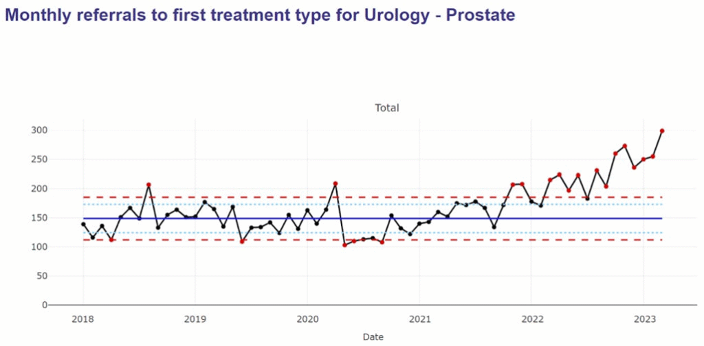
Task: Click the red peak data point in early 2020
Action: pyautogui.click(x=335, y=183)
